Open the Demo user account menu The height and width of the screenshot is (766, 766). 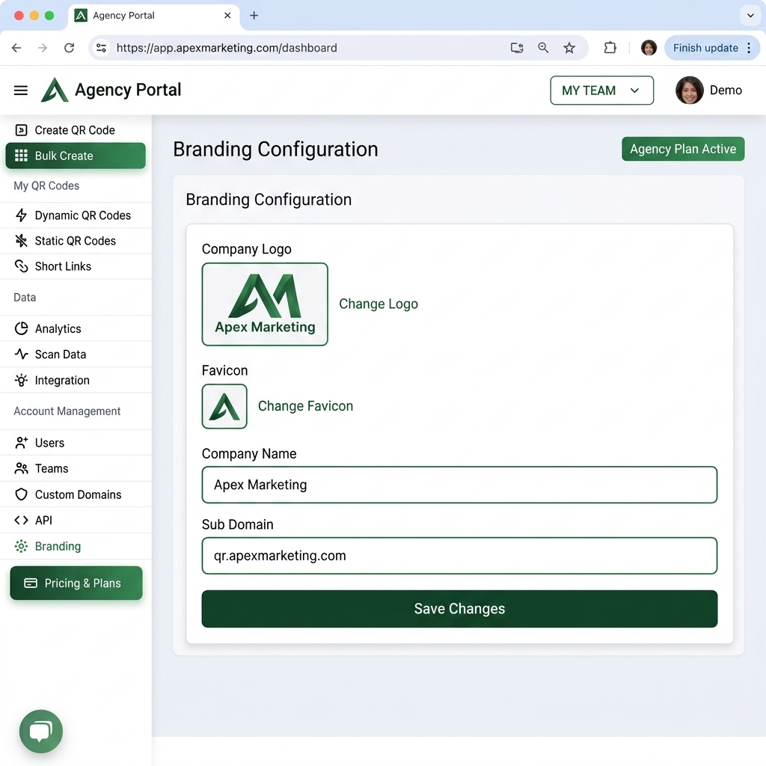tap(709, 91)
